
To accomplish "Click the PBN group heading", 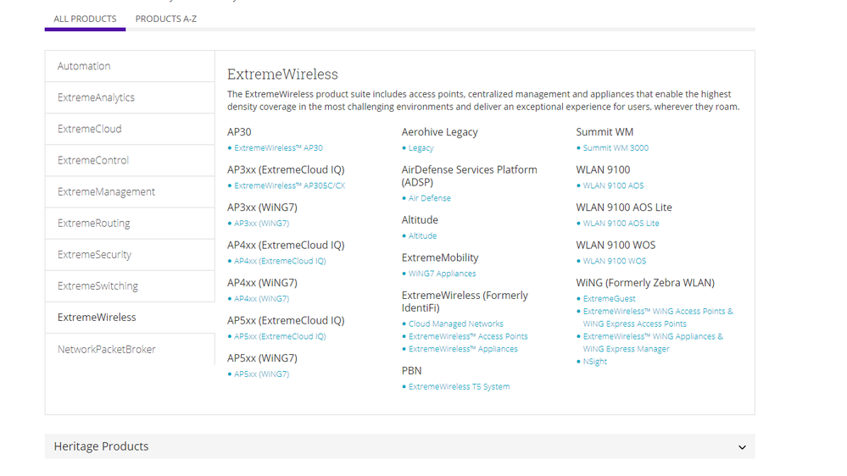I will [411, 371].
